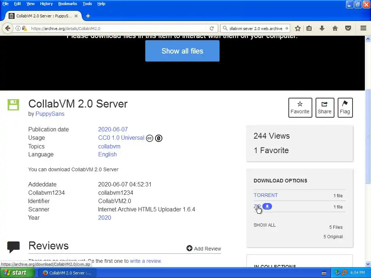Open site identity info icon in address bar

click(x=18, y=28)
